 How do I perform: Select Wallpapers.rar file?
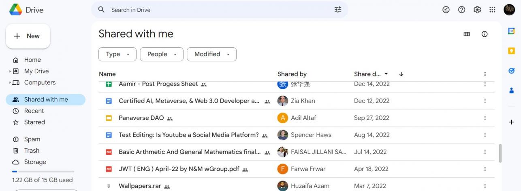pos(140,186)
